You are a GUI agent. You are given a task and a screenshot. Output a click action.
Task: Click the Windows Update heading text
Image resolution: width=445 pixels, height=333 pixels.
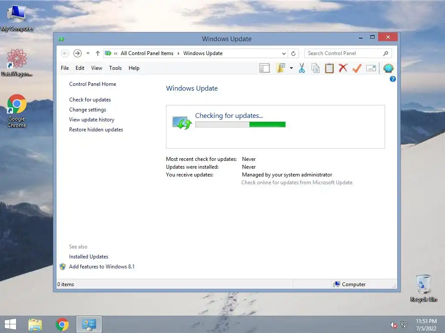(x=192, y=88)
